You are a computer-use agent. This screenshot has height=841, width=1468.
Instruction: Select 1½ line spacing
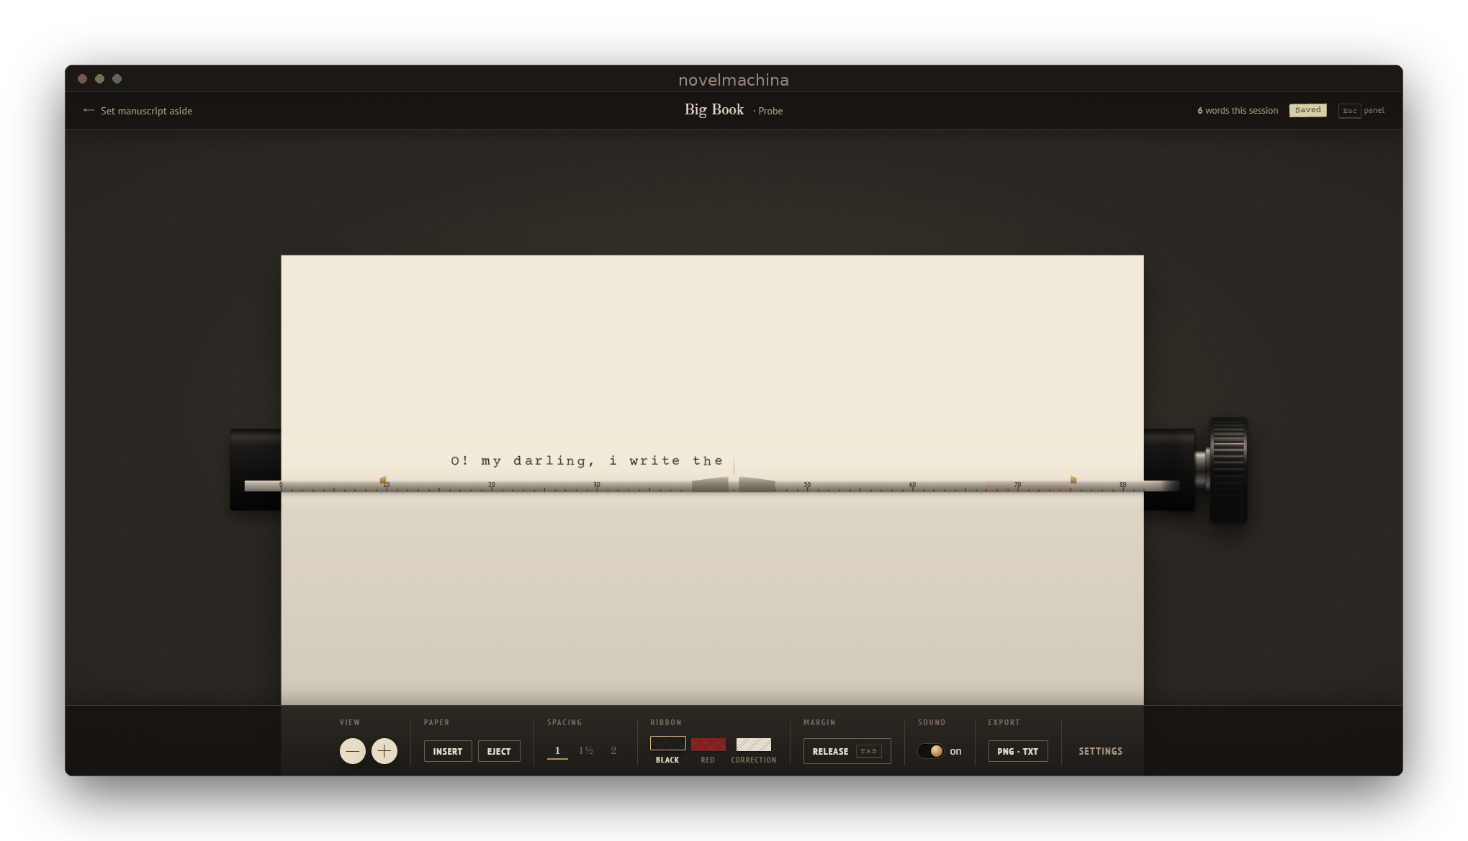click(x=586, y=750)
